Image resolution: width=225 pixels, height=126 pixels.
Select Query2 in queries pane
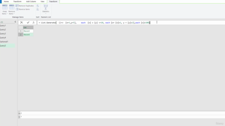3,29
